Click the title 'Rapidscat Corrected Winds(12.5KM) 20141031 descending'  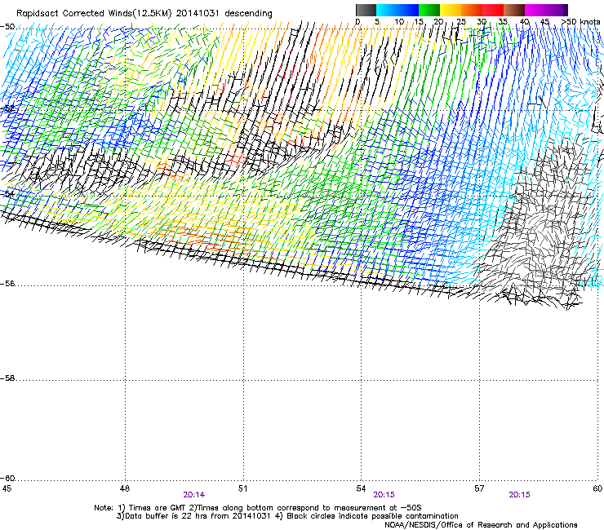click(x=144, y=14)
